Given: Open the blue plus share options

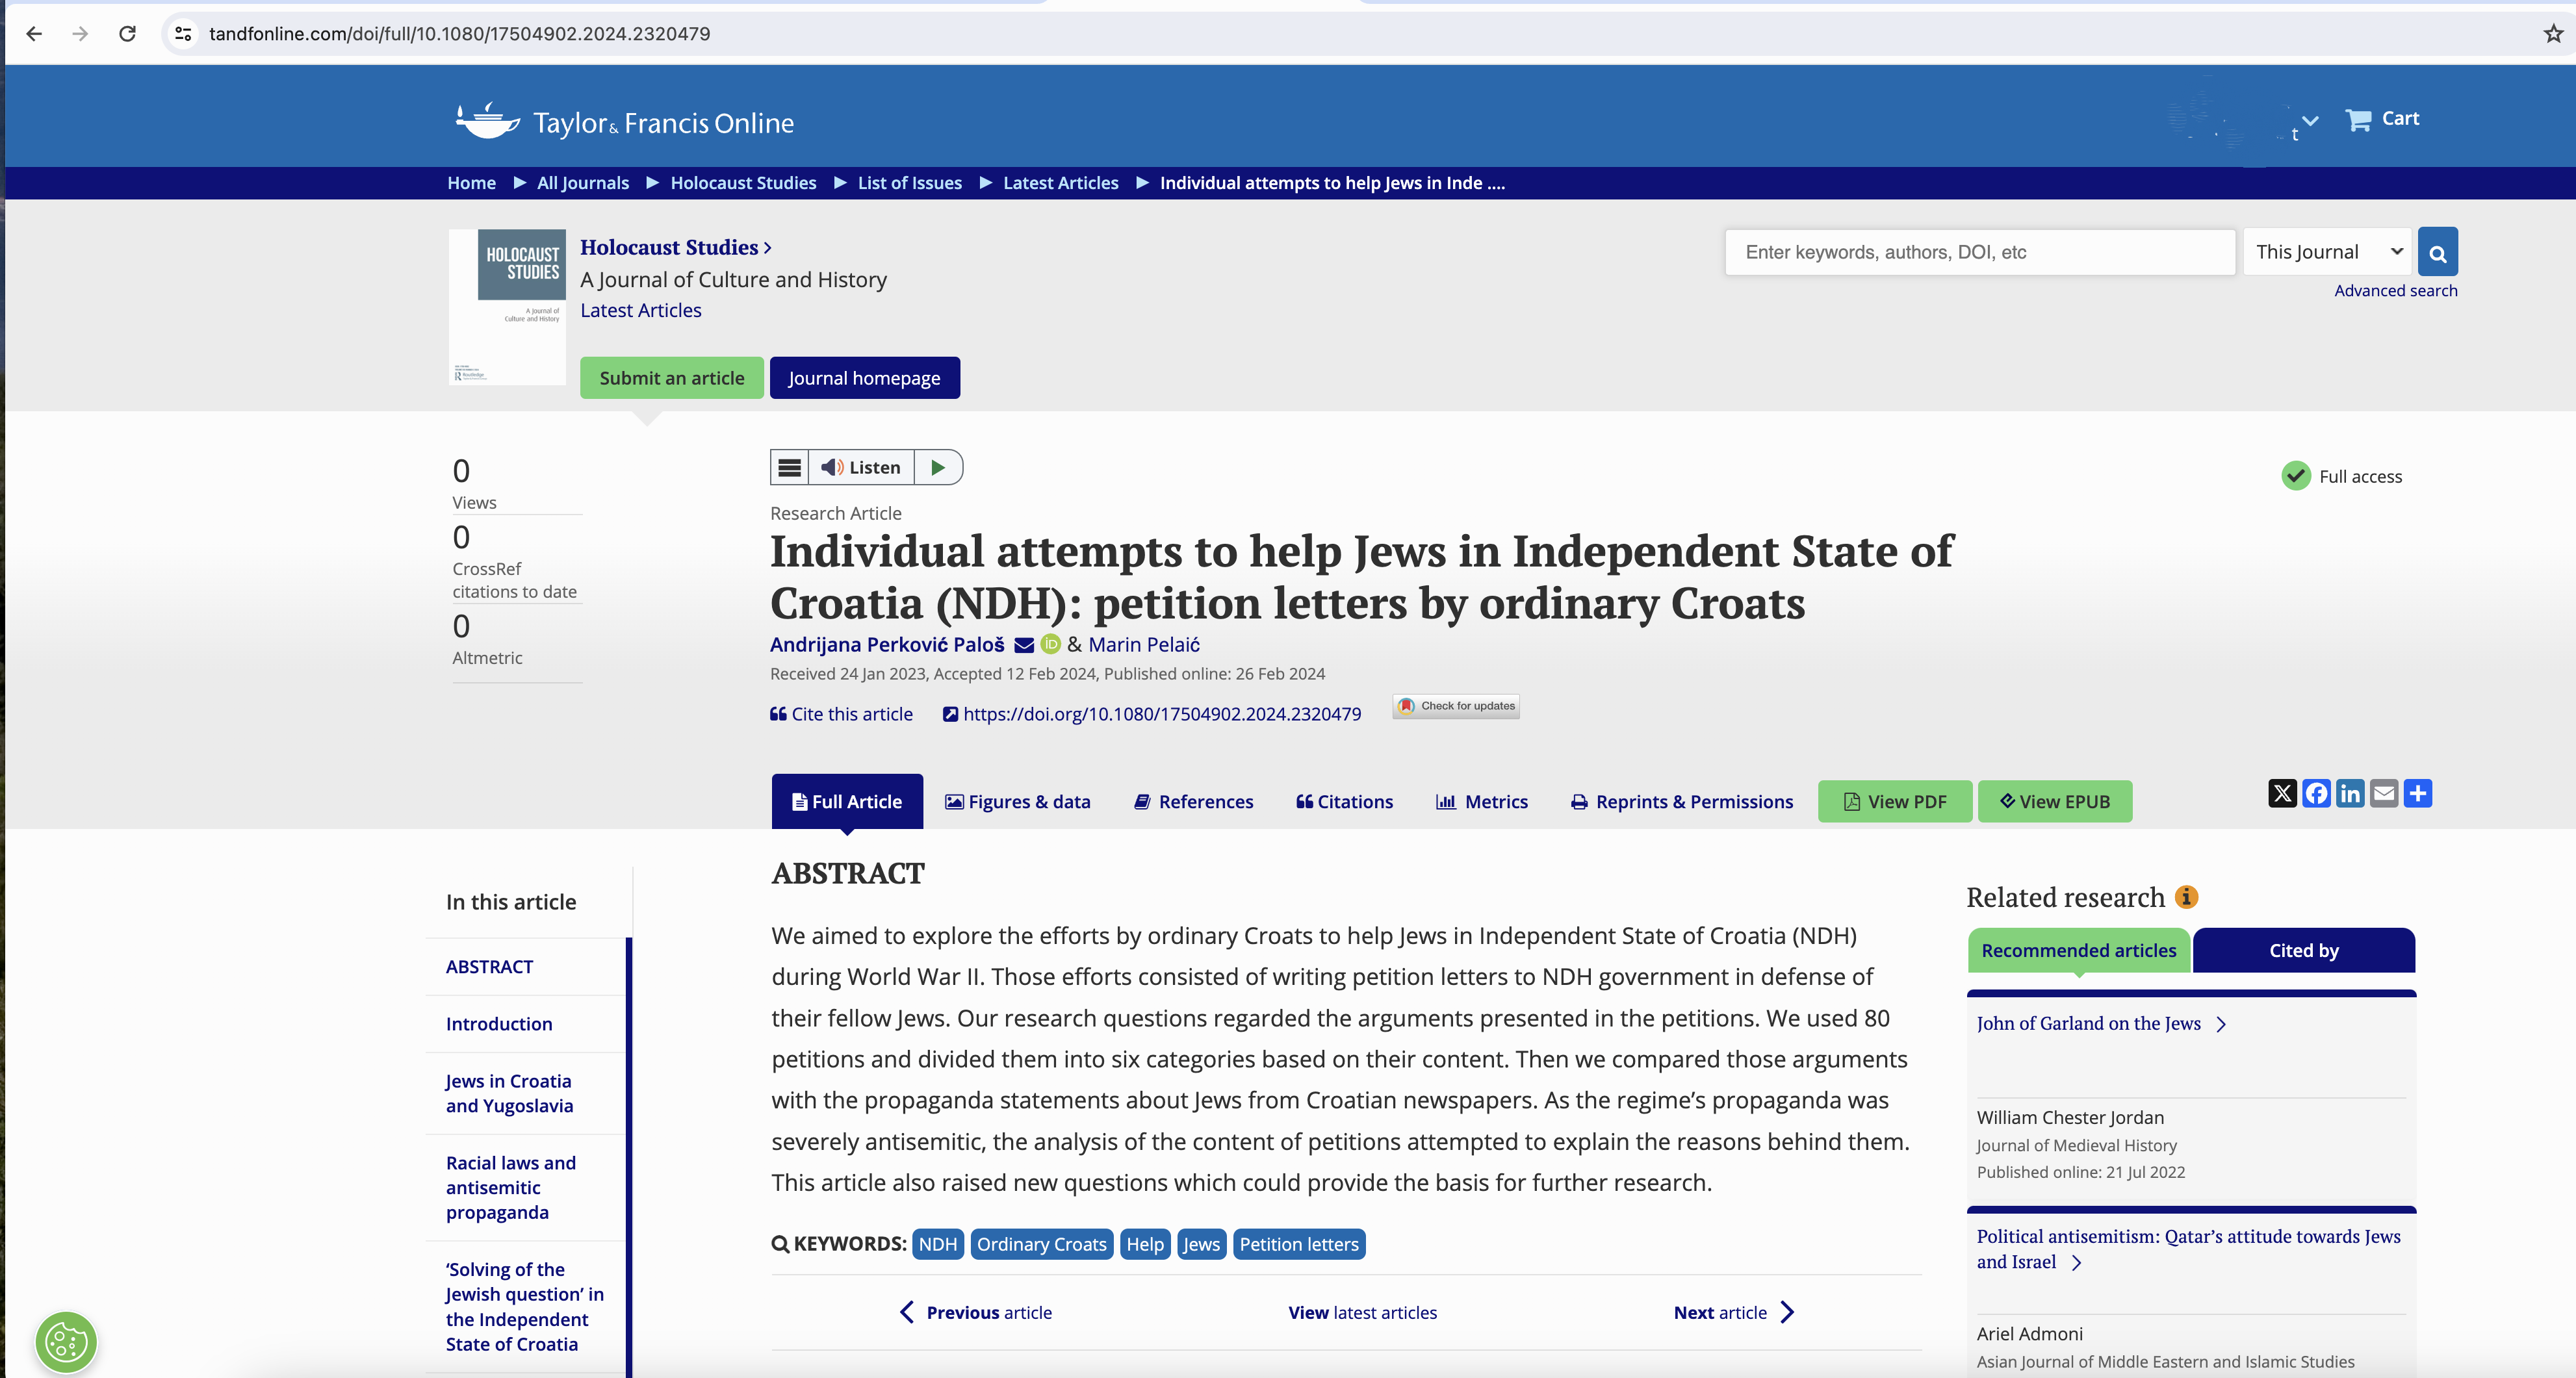Looking at the screenshot, I should [x=2418, y=794].
